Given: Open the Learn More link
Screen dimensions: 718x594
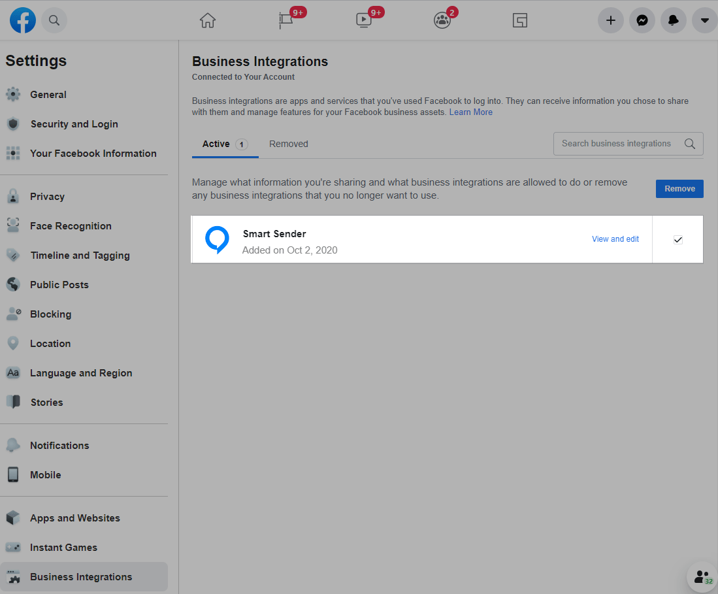Looking at the screenshot, I should [471, 112].
